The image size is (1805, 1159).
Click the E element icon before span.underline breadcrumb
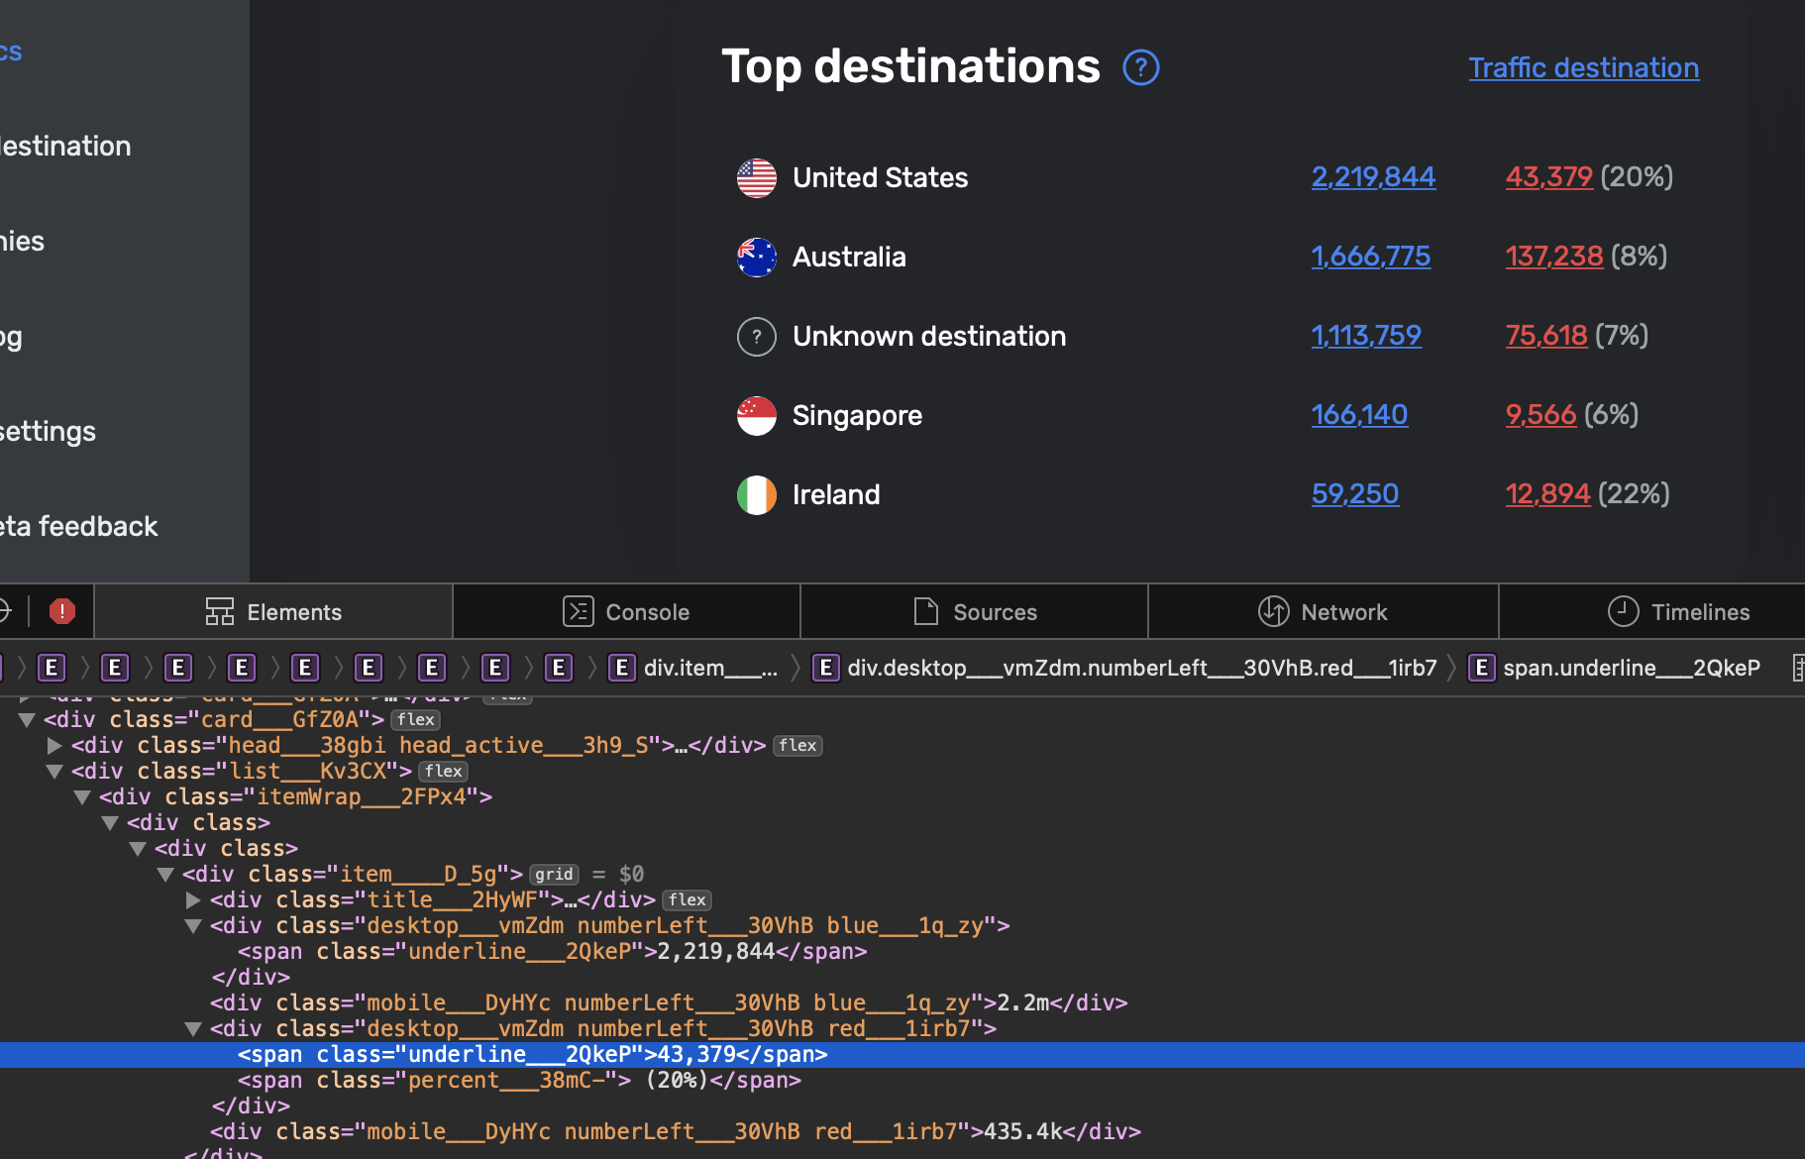pos(1481,668)
